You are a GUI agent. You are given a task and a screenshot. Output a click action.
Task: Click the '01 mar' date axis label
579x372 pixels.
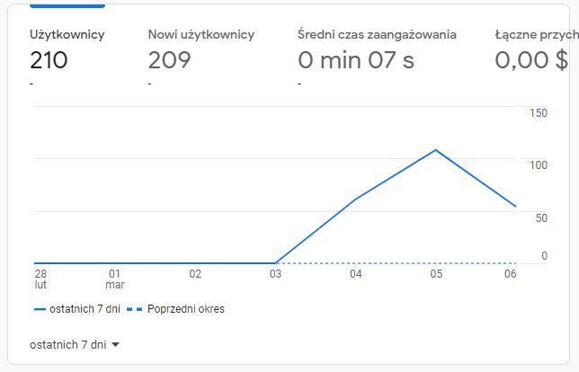pos(114,279)
